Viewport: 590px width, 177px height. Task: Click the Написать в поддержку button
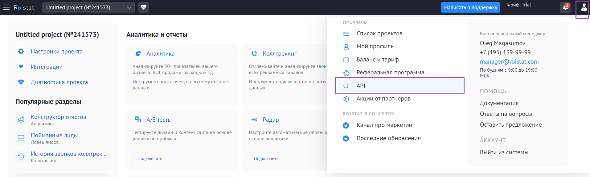click(470, 7)
